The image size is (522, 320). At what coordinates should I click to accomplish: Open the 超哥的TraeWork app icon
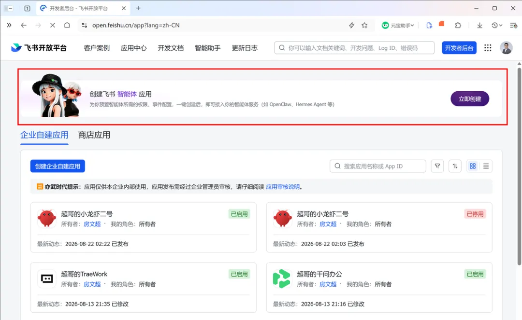(46, 278)
